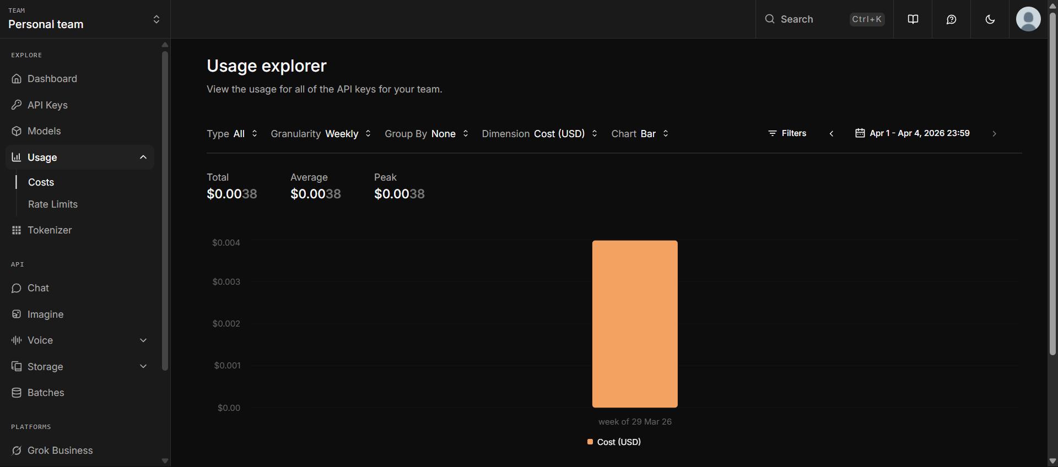Open the Chat page
1058x467 pixels.
80,288
